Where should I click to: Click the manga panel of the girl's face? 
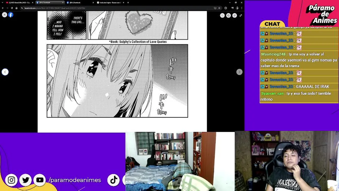(117, 81)
